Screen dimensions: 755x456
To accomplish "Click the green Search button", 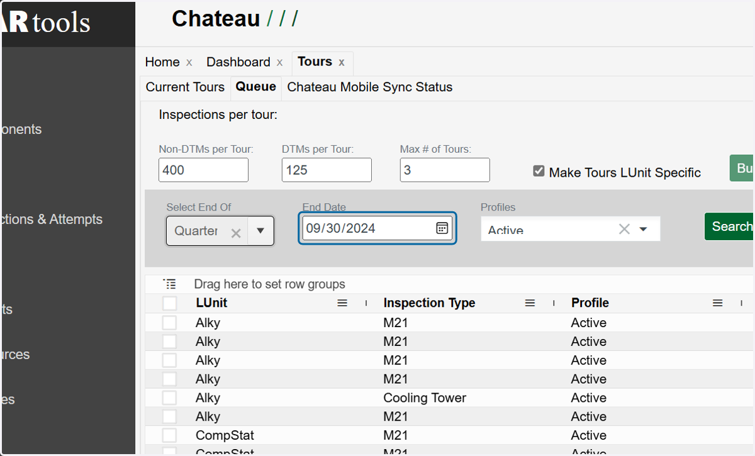I will (x=729, y=226).
